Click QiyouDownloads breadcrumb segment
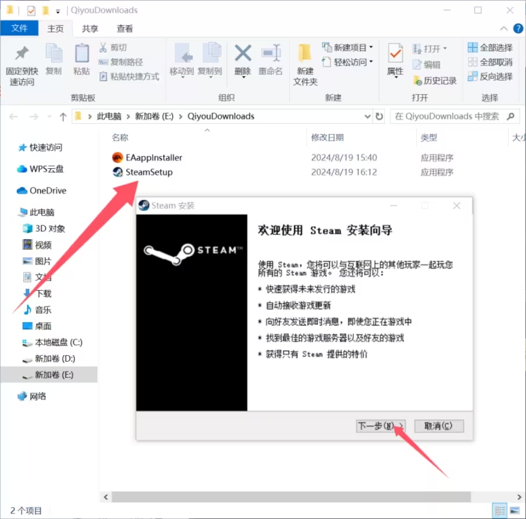The image size is (526, 519). 221,117
